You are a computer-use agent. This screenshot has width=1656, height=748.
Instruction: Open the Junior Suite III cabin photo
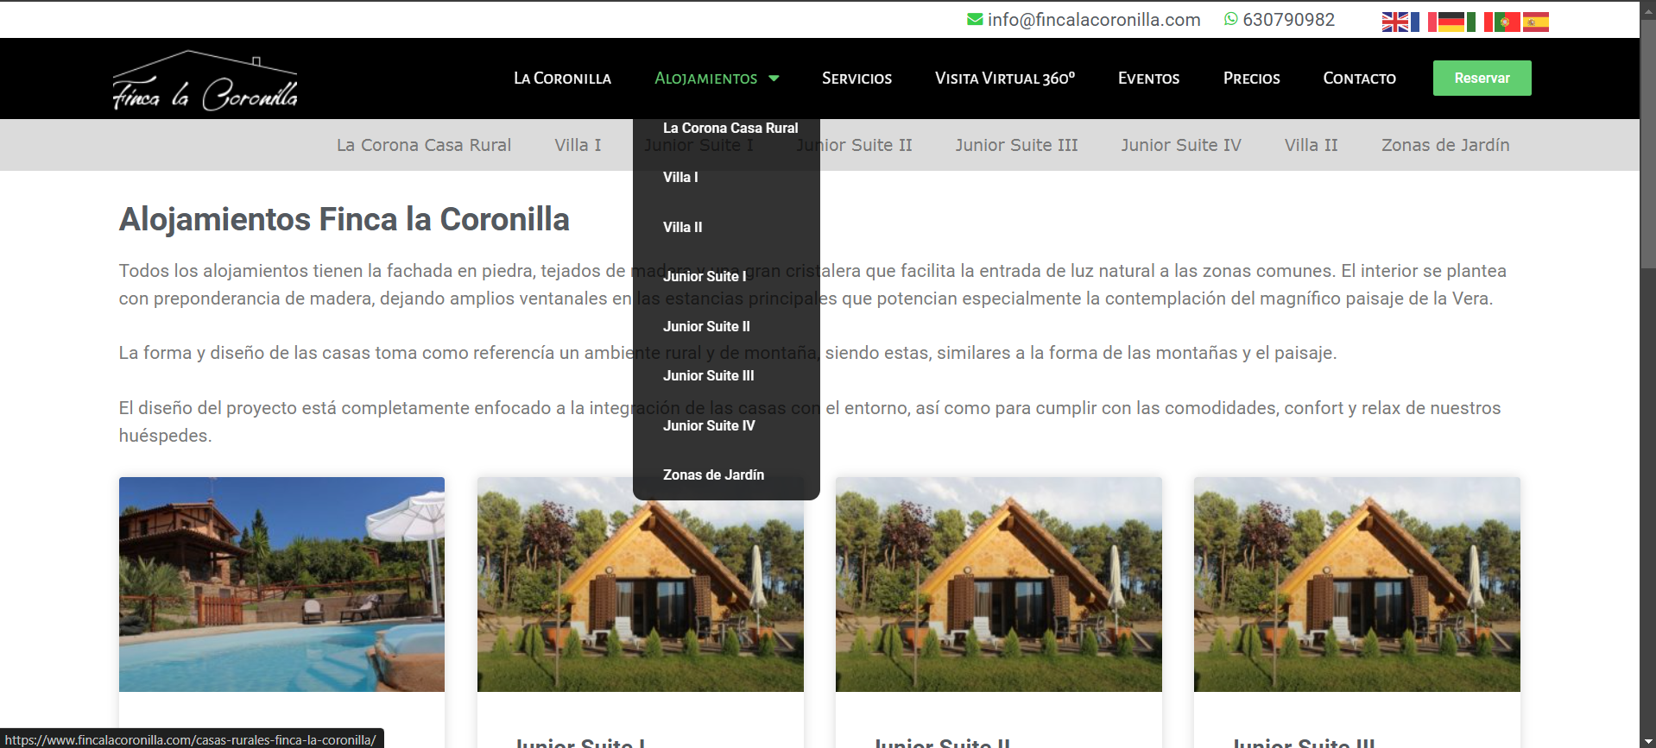pos(1357,584)
